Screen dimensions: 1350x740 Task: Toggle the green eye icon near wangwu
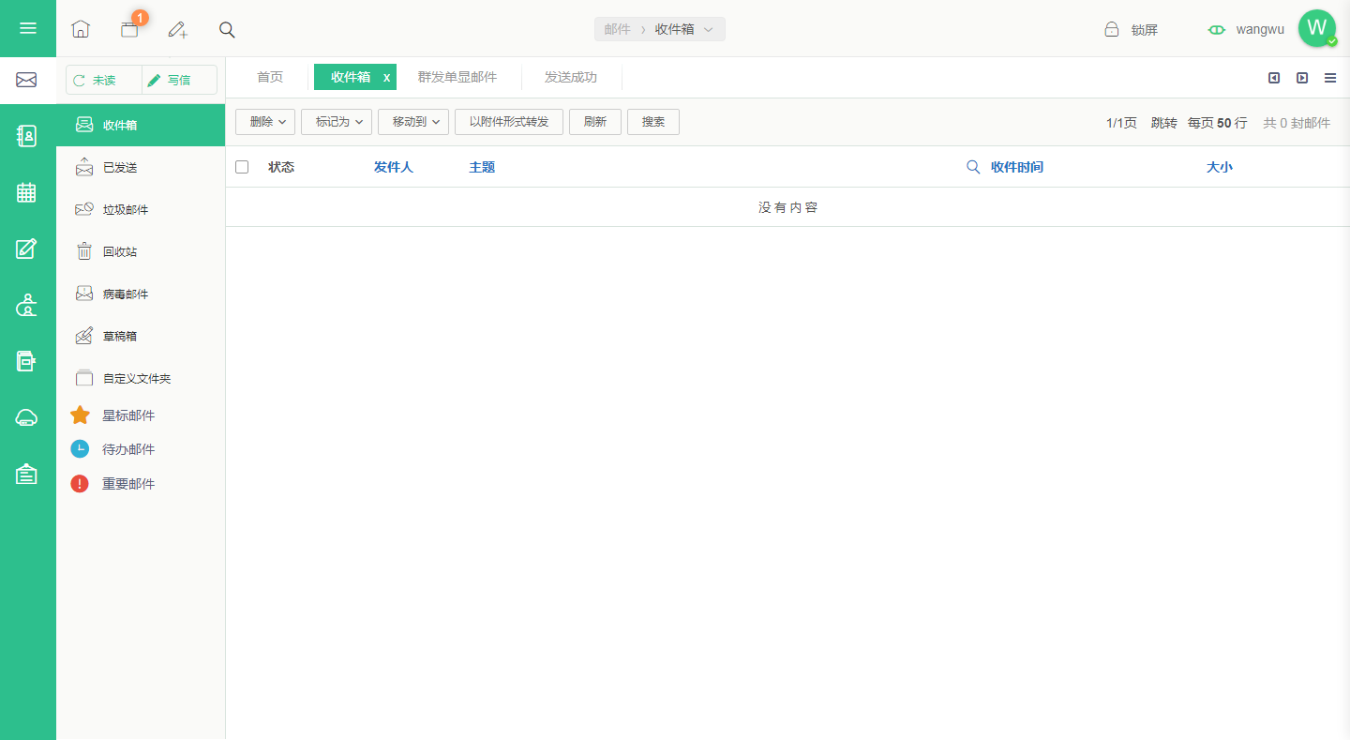pos(1217,30)
